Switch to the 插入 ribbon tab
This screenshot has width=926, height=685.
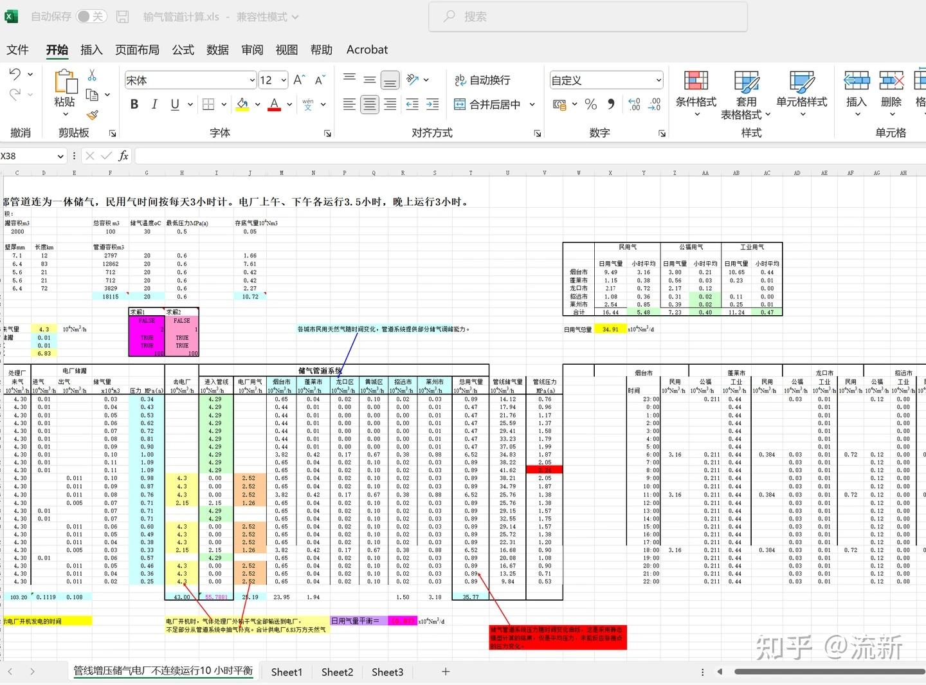[x=91, y=50]
